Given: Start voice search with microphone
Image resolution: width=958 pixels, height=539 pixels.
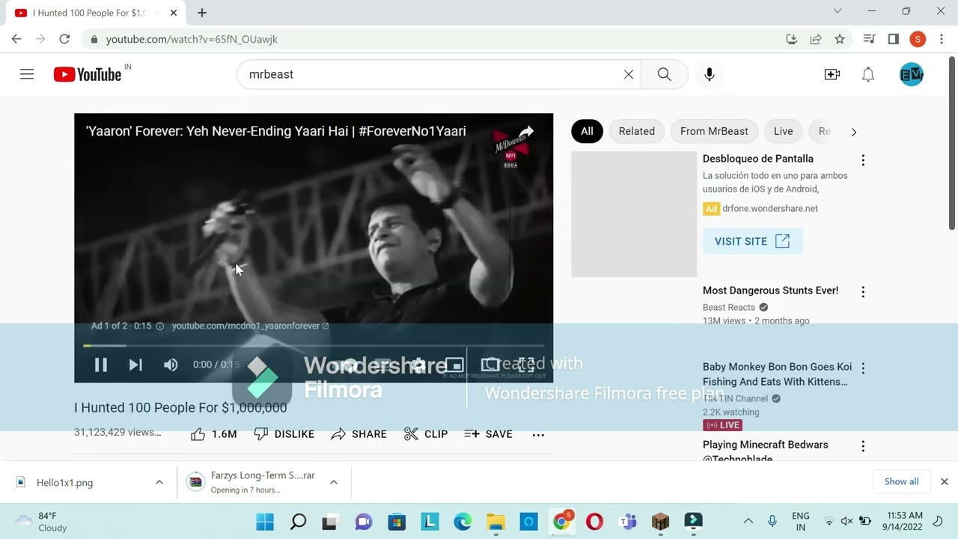Looking at the screenshot, I should click(x=710, y=74).
